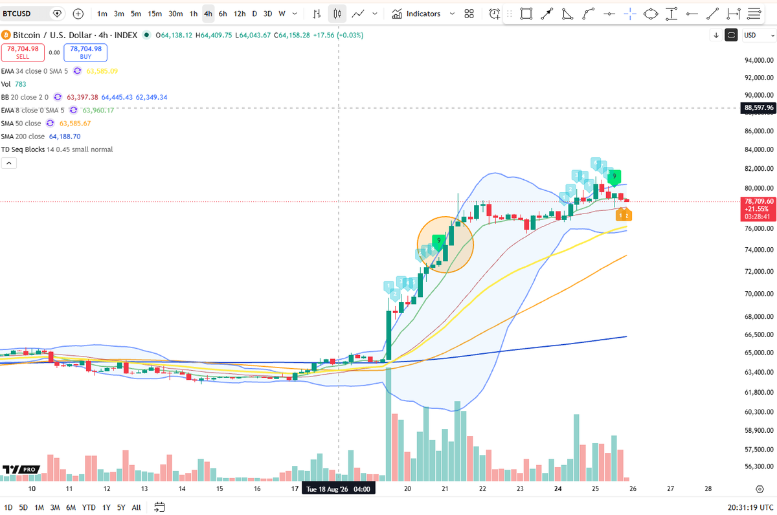Click the plus icon to add a symbol
This screenshot has height=515, width=777.
(x=78, y=14)
